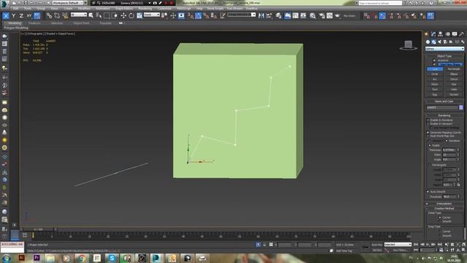Open the Select by Name dialog
Image resolution: width=467 pixels, height=263 pixels.
click(x=99, y=15)
